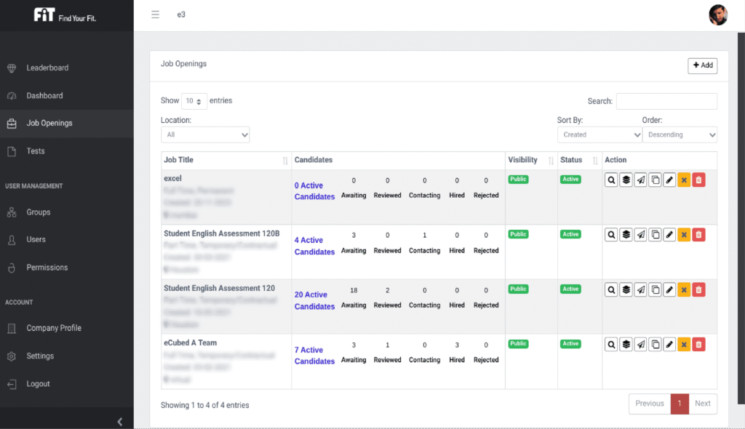Select the layers icon for eCubed A Team

(x=626, y=344)
